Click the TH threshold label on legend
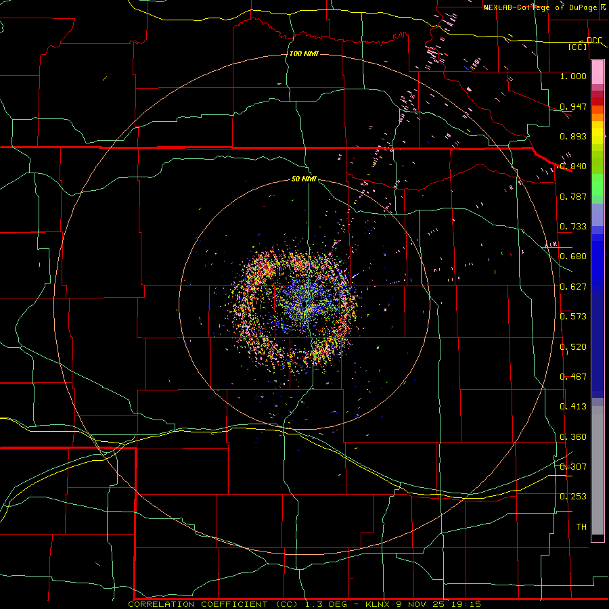The height and width of the screenshot is (609, 609). [x=581, y=527]
